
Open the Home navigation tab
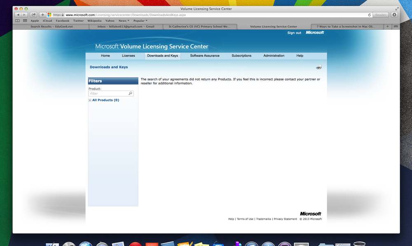pyautogui.click(x=105, y=56)
